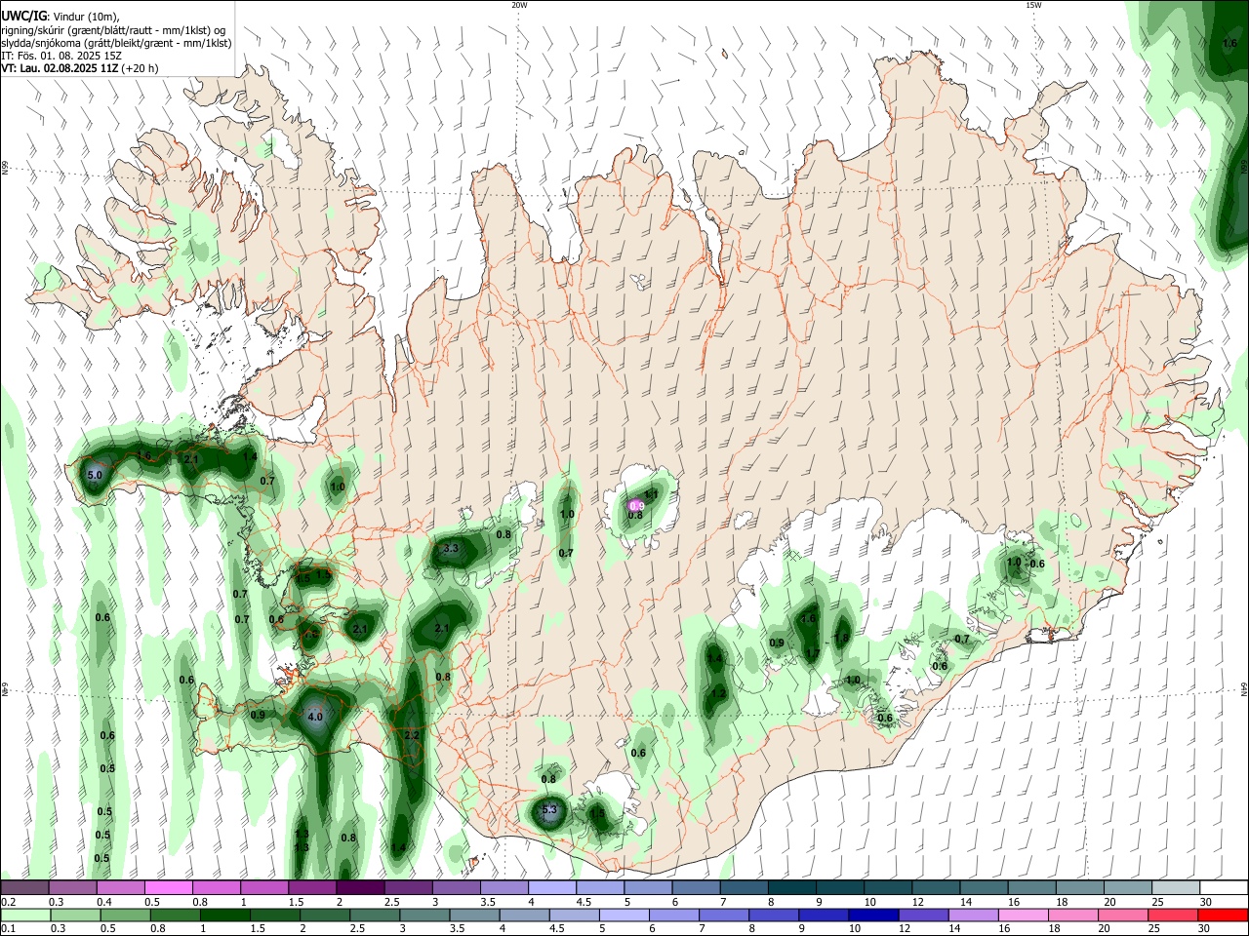Click the 1.7 rainfall value on the map
1249x936 pixels.
(x=812, y=653)
